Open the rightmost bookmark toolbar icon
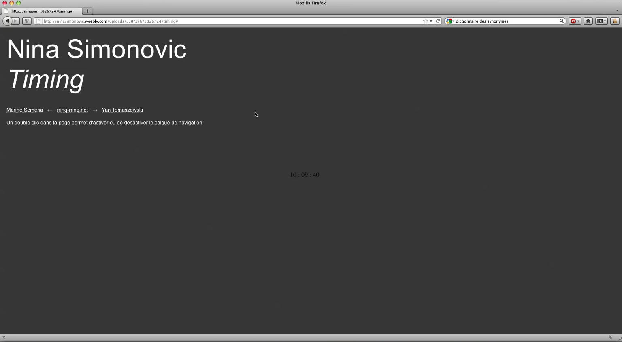 tap(615, 21)
